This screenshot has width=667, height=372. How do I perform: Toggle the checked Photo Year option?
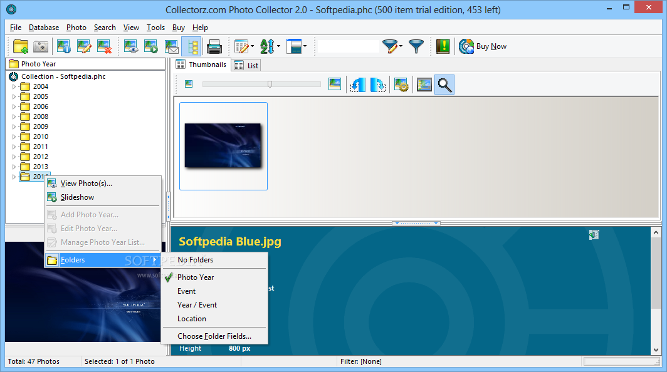coord(214,277)
